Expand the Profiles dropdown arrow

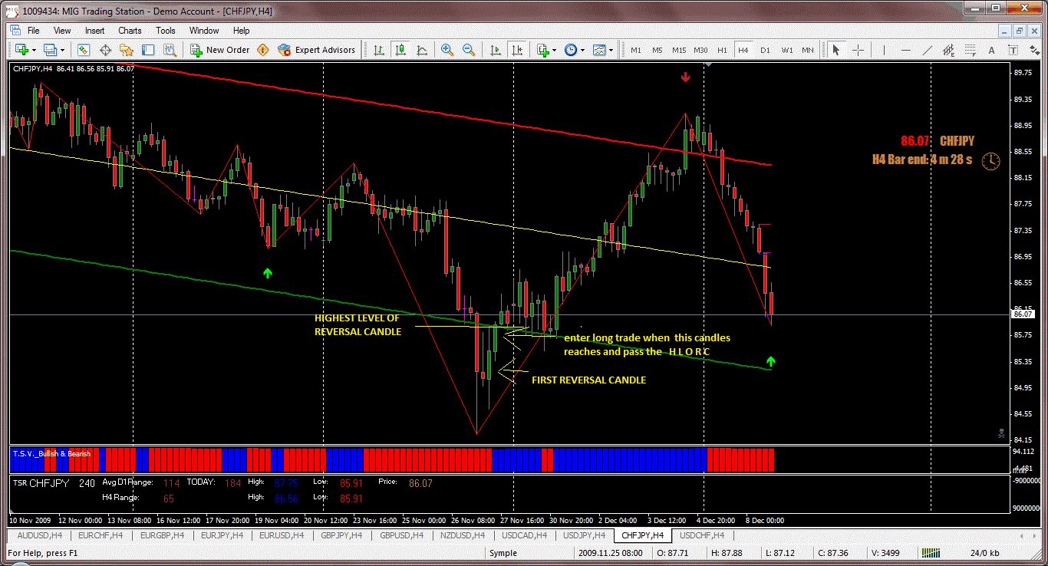[x=63, y=50]
